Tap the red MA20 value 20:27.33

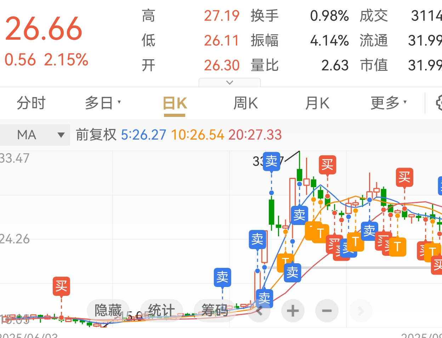[255, 135]
